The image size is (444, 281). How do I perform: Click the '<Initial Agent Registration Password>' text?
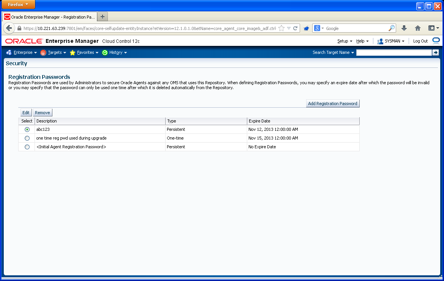pyautogui.click(x=71, y=147)
